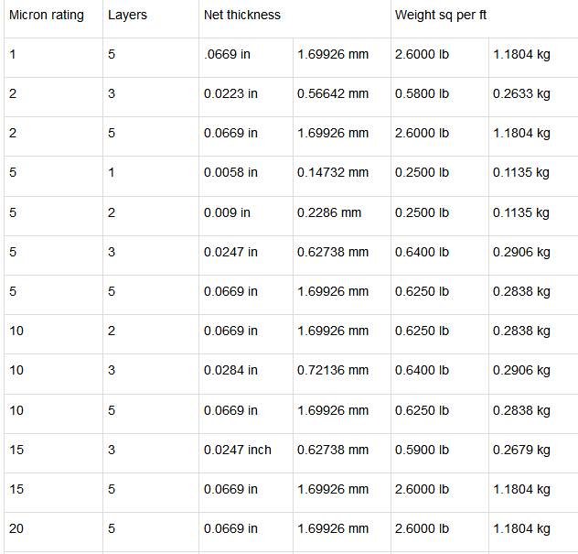Select the 0.0247 inch cell

click(x=238, y=450)
